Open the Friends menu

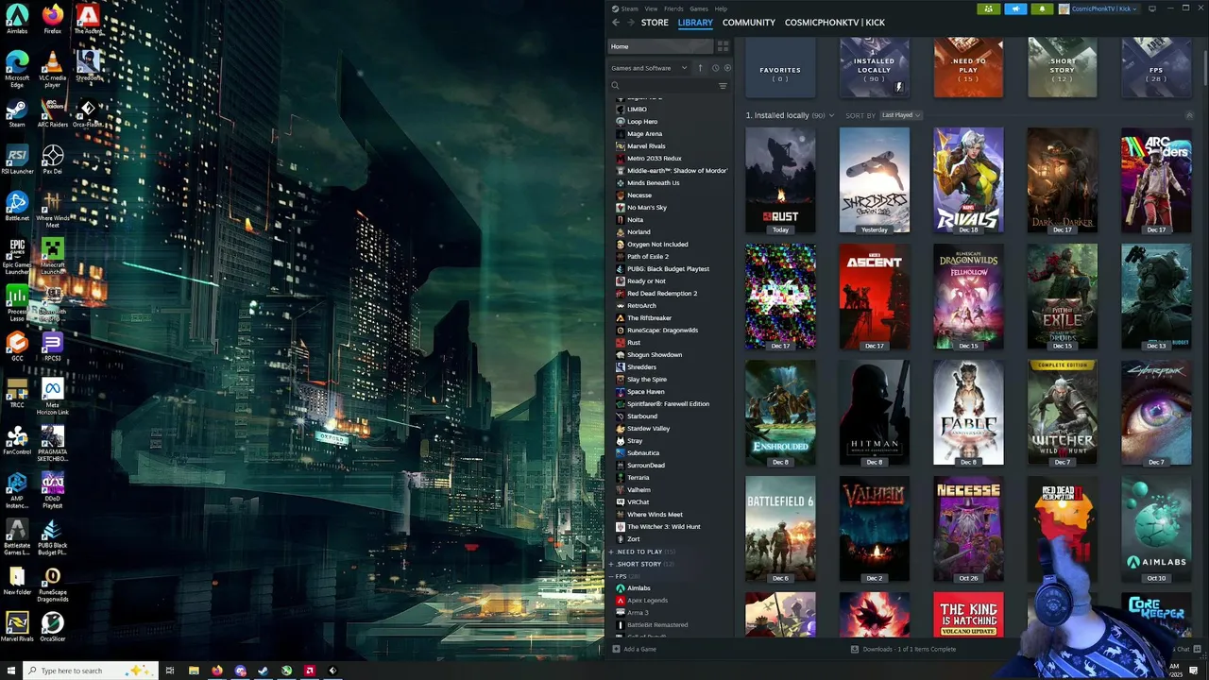(673, 8)
